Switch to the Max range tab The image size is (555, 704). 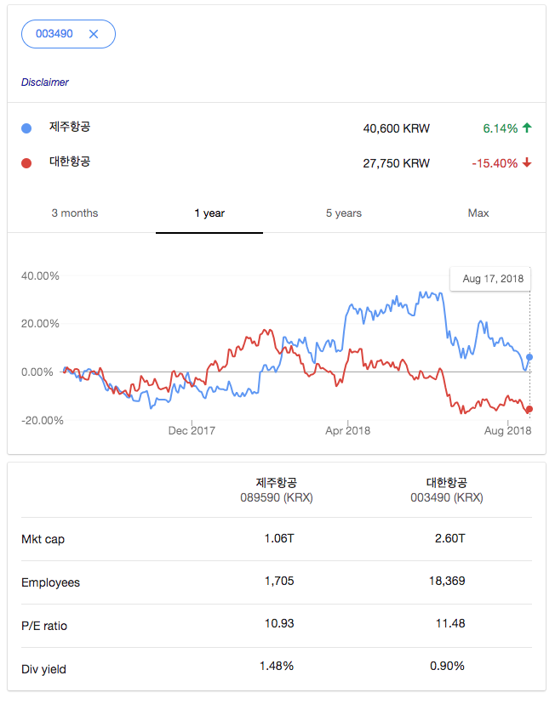[478, 213]
